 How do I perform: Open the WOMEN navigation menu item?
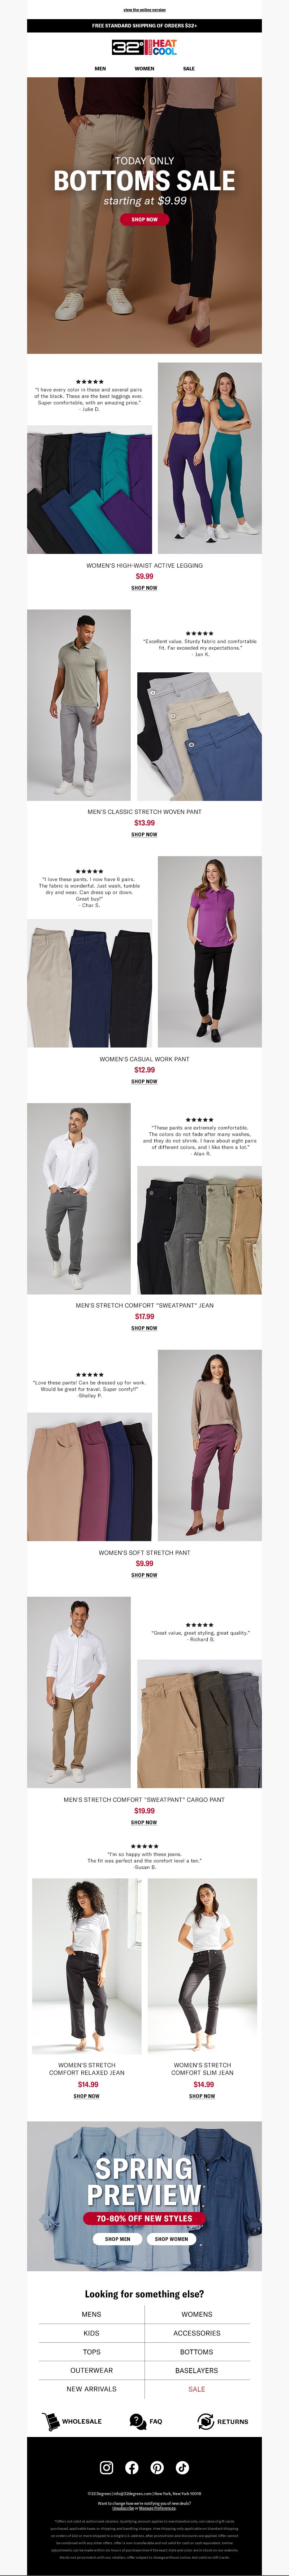pyautogui.click(x=144, y=69)
